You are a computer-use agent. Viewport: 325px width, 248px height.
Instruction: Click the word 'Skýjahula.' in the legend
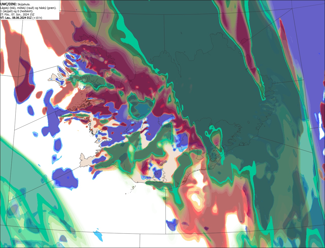[x=24, y=5]
